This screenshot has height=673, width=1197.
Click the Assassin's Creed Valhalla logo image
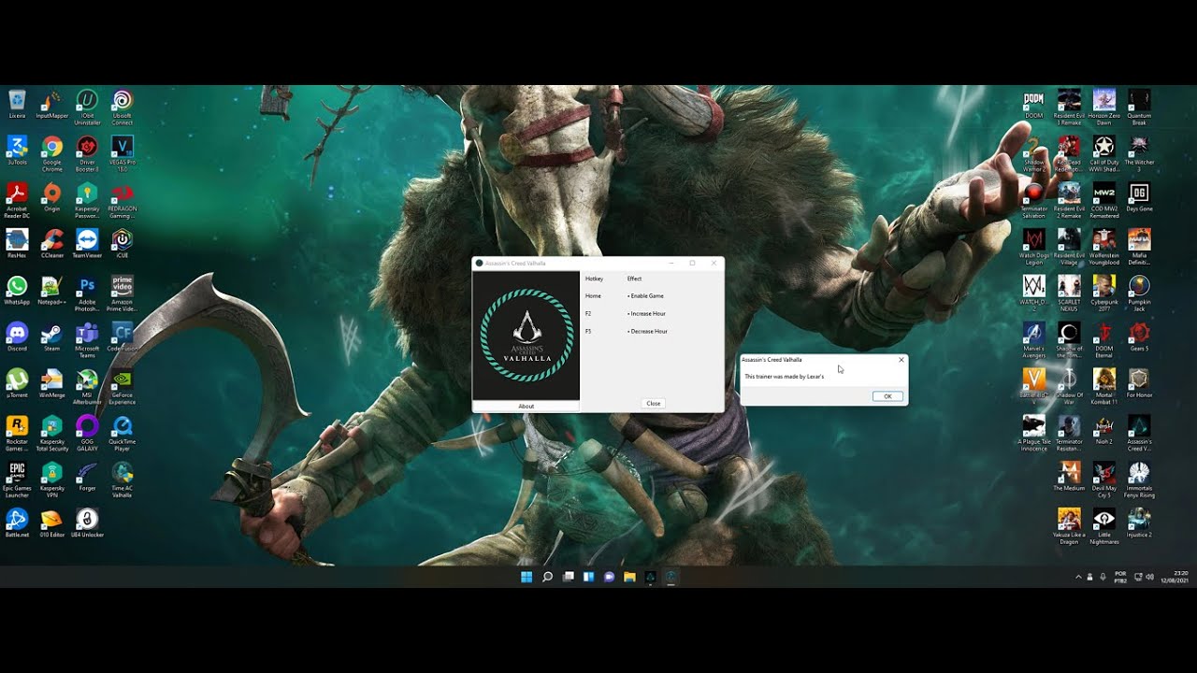(x=526, y=336)
